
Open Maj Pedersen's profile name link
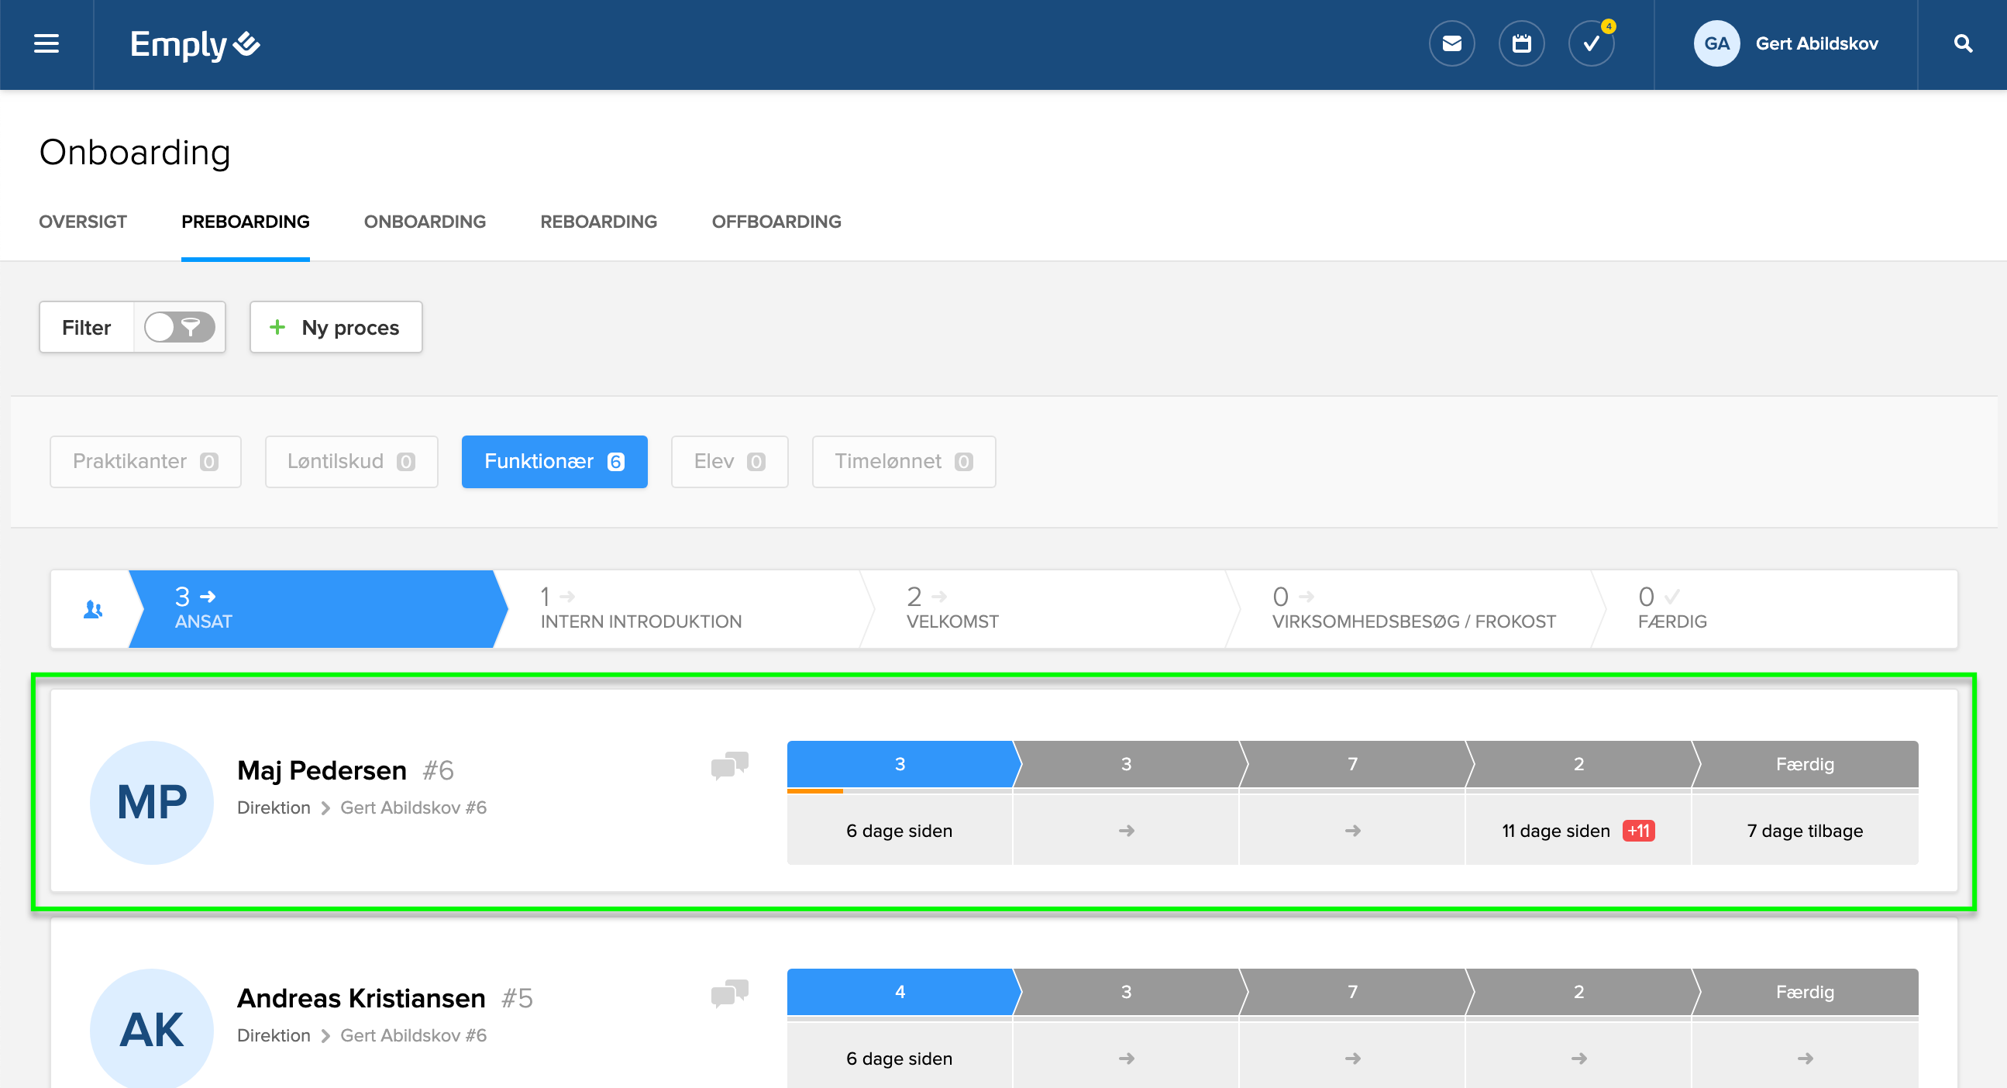pyautogui.click(x=321, y=770)
